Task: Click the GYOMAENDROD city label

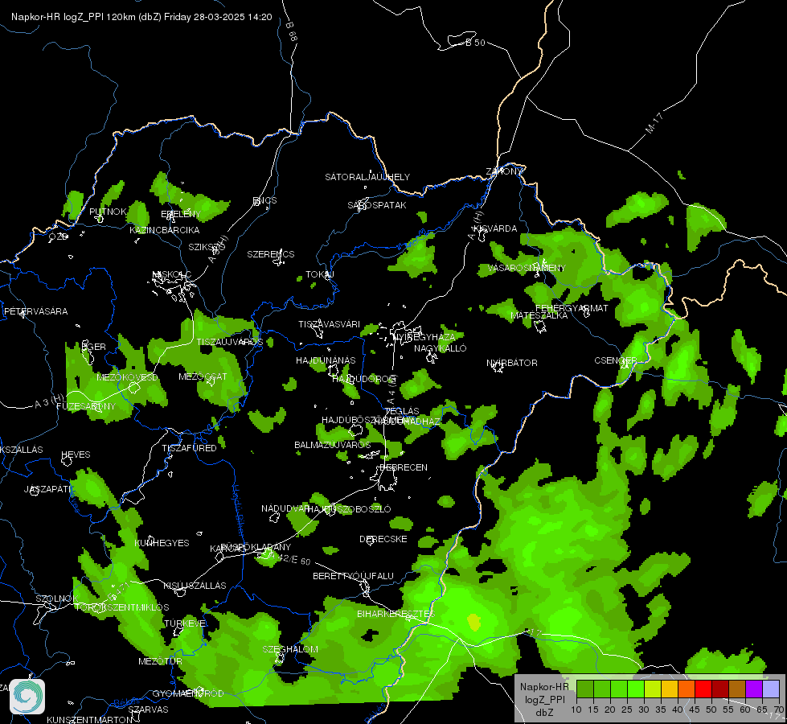Action: [188, 694]
